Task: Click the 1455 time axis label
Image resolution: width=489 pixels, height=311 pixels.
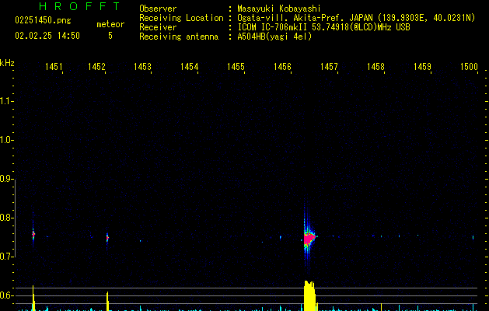Action: [x=236, y=67]
